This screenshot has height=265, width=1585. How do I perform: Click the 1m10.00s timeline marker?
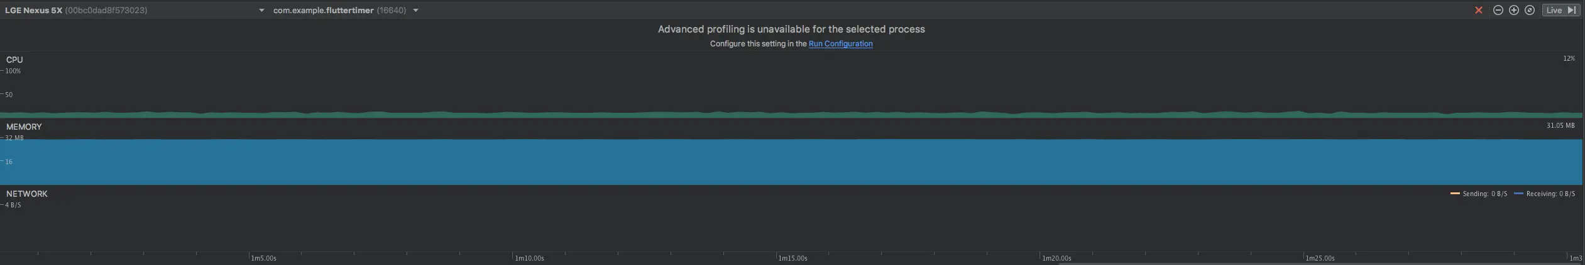pos(529,258)
